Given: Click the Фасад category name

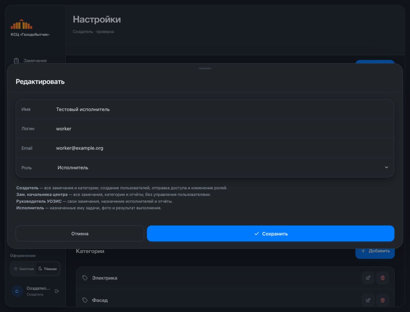Looking at the screenshot, I should click(x=100, y=300).
